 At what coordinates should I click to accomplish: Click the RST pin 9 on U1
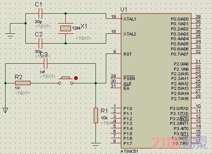(x=115, y=53)
